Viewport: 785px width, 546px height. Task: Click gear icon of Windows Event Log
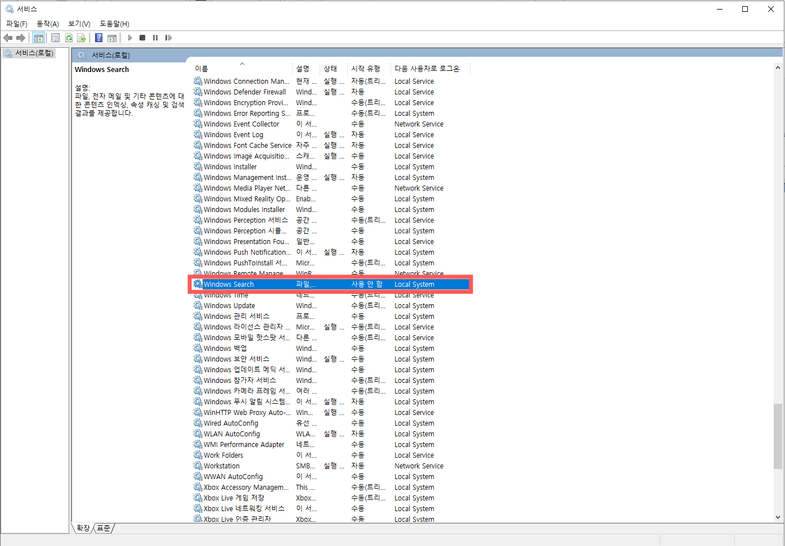point(198,134)
